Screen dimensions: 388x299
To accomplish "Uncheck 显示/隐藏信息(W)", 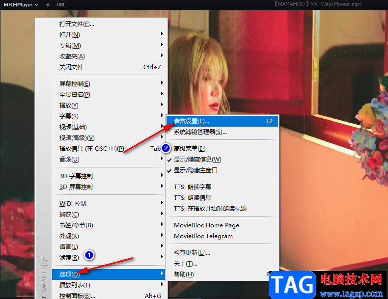I will (x=222, y=160).
